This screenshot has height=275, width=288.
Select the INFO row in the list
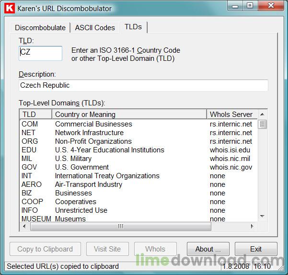[138, 210]
